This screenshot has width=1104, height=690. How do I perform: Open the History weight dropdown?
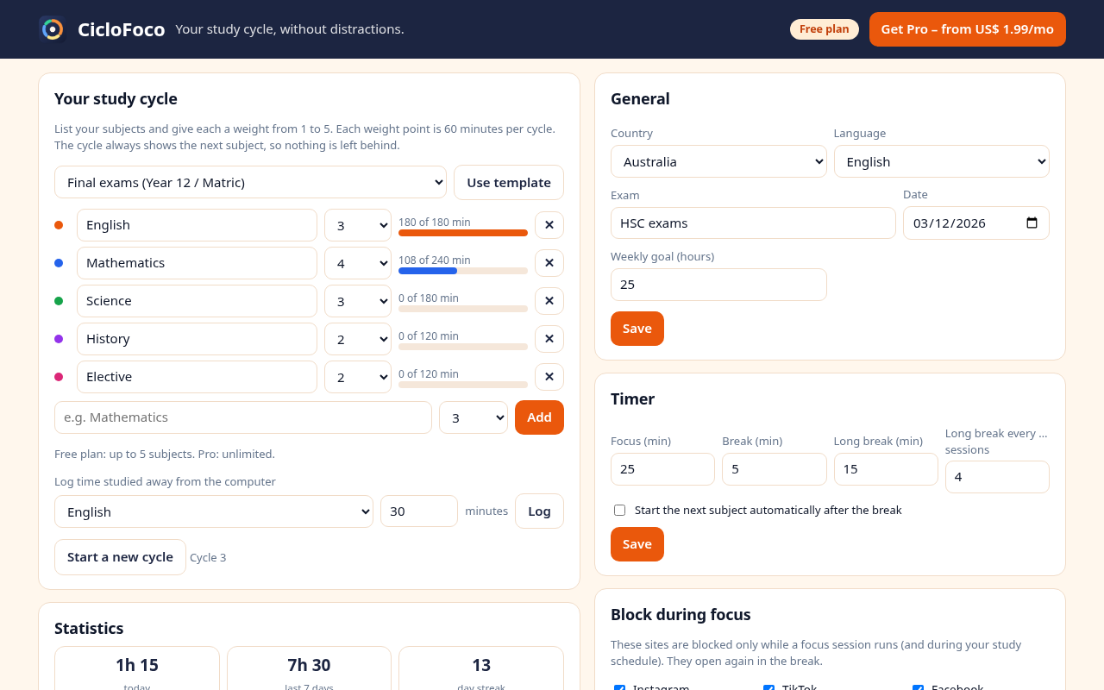tap(358, 339)
